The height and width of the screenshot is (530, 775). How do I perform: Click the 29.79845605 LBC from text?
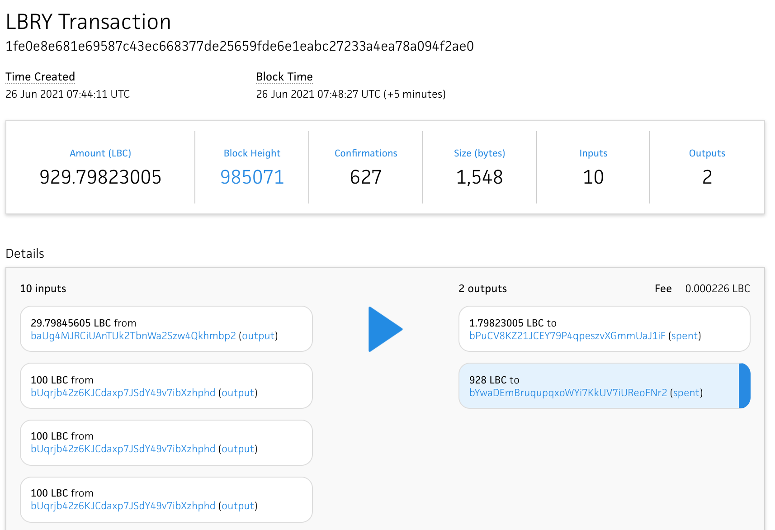click(x=83, y=323)
